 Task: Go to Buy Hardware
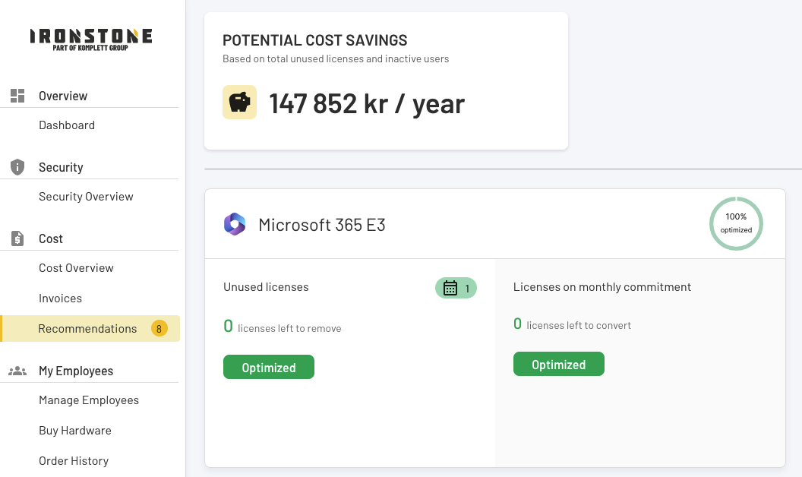click(75, 431)
